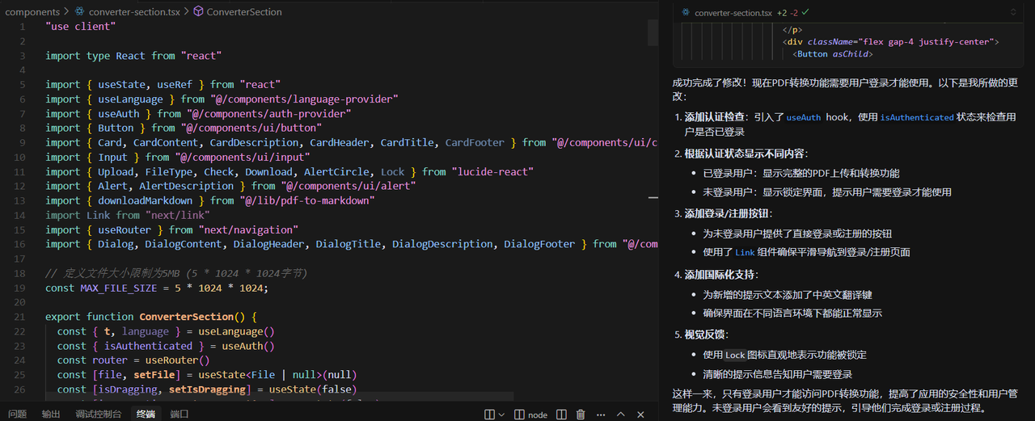Select the 终端 tab
This screenshot has height=421, width=1035.
click(x=146, y=414)
